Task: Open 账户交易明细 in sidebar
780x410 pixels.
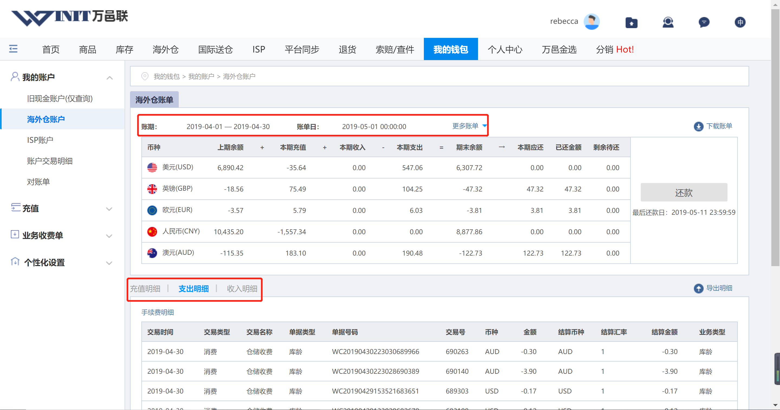Action: tap(50, 161)
